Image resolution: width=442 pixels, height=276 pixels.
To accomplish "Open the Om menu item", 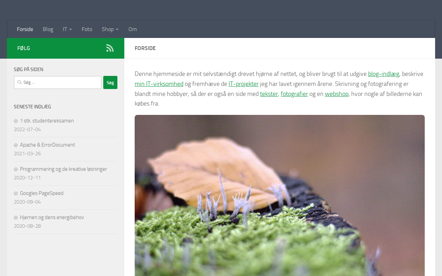I will coord(133,29).
